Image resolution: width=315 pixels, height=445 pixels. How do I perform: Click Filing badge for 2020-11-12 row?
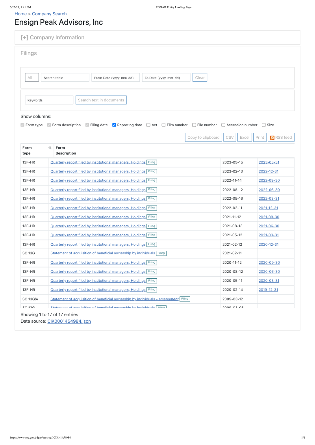pyautogui.click(x=152, y=263)
